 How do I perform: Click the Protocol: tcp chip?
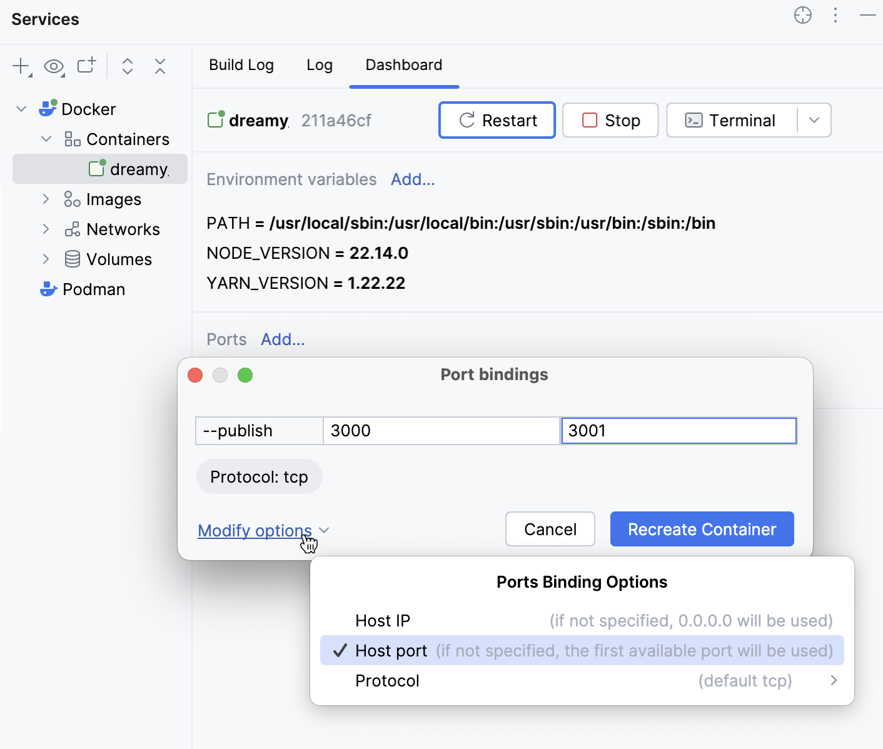(259, 476)
